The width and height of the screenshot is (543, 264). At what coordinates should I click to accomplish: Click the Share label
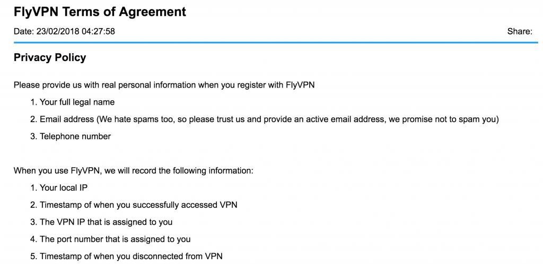[x=520, y=31]
